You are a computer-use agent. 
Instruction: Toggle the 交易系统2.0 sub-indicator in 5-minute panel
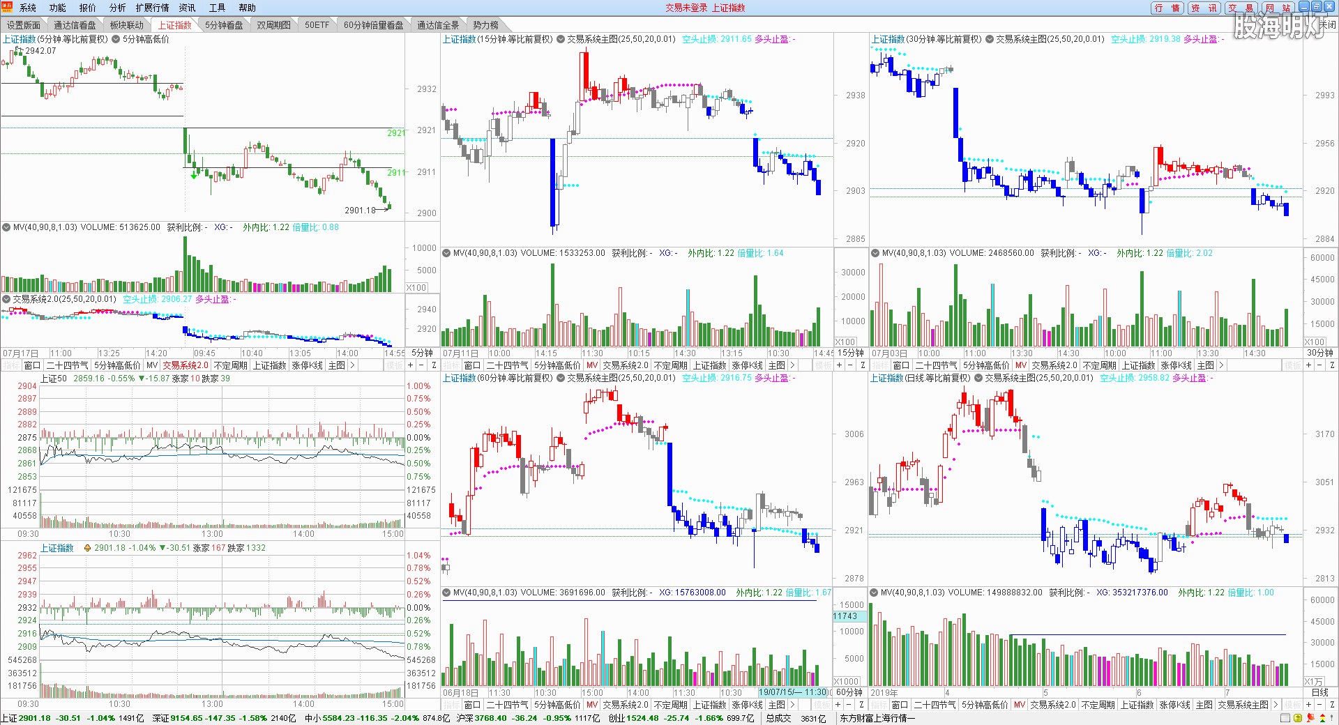coord(6,299)
